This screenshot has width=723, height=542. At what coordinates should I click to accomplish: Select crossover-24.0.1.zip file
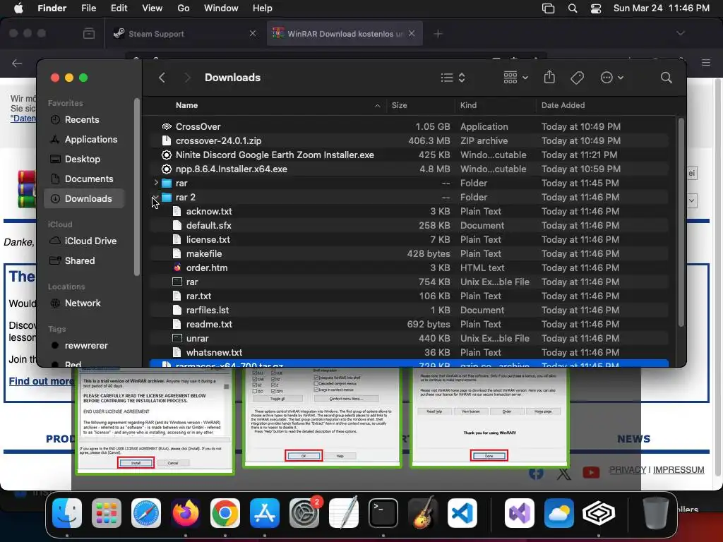(x=409, y=140)
